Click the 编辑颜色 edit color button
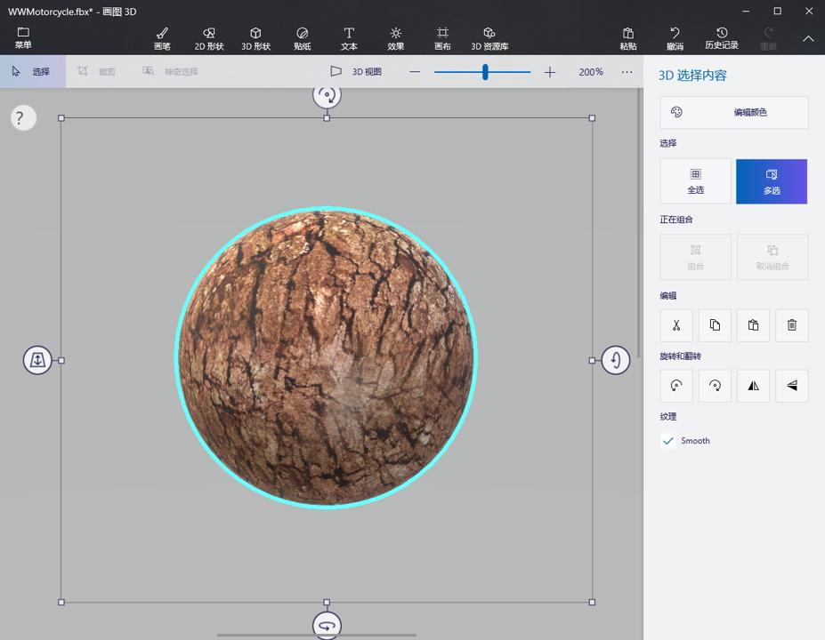The height and width of the screenshot is (640, 825). (733, 112)
